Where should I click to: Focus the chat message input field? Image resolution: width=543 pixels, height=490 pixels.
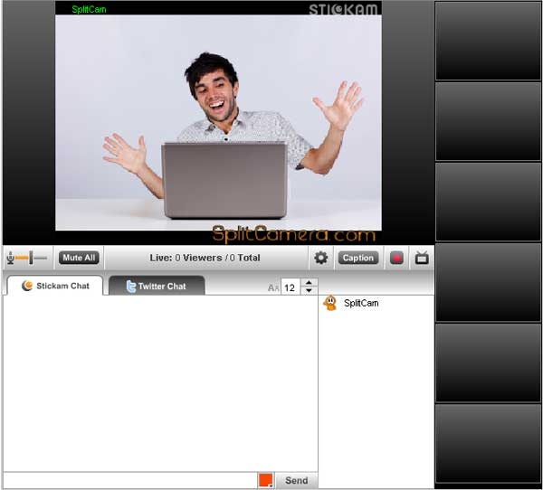coord(130,480)
